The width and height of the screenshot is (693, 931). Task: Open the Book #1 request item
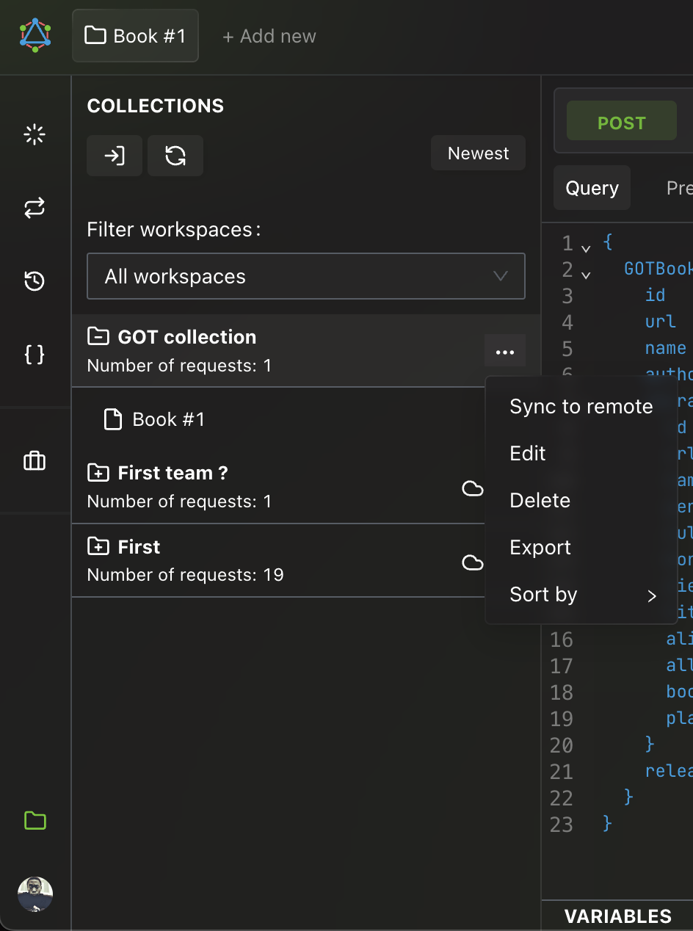(x=168, y=420)
